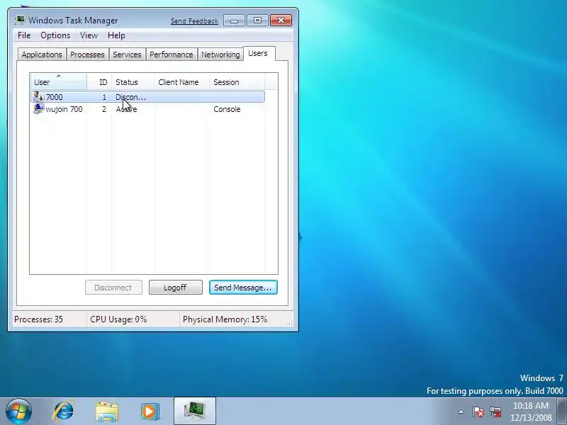Sort by the Status column header
The image size is (567, 425).
click(133, 82)
